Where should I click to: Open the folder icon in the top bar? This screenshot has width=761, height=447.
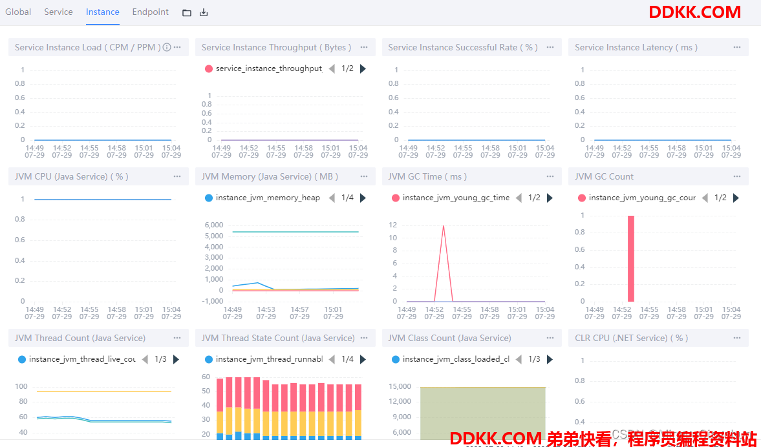187,13
